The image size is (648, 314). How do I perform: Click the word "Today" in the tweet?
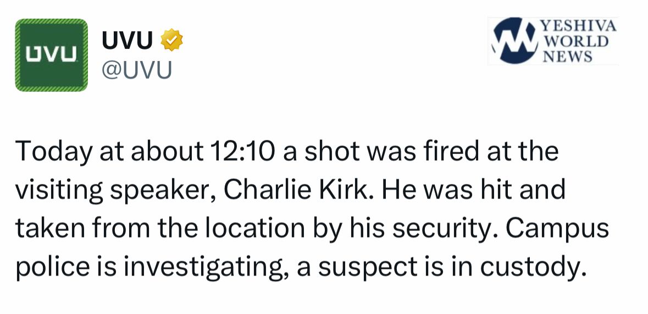pos(52,152)
